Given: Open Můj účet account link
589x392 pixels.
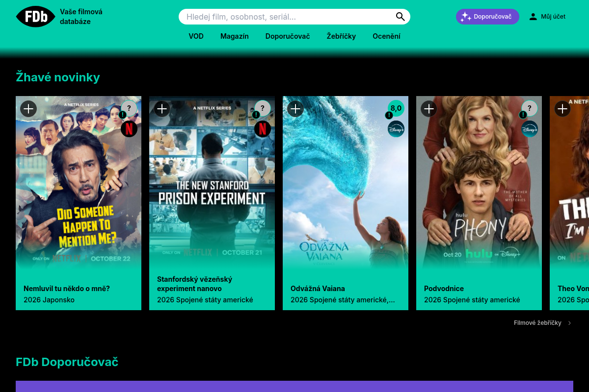Looking at the screenshot, I should [x=547, y=17].
